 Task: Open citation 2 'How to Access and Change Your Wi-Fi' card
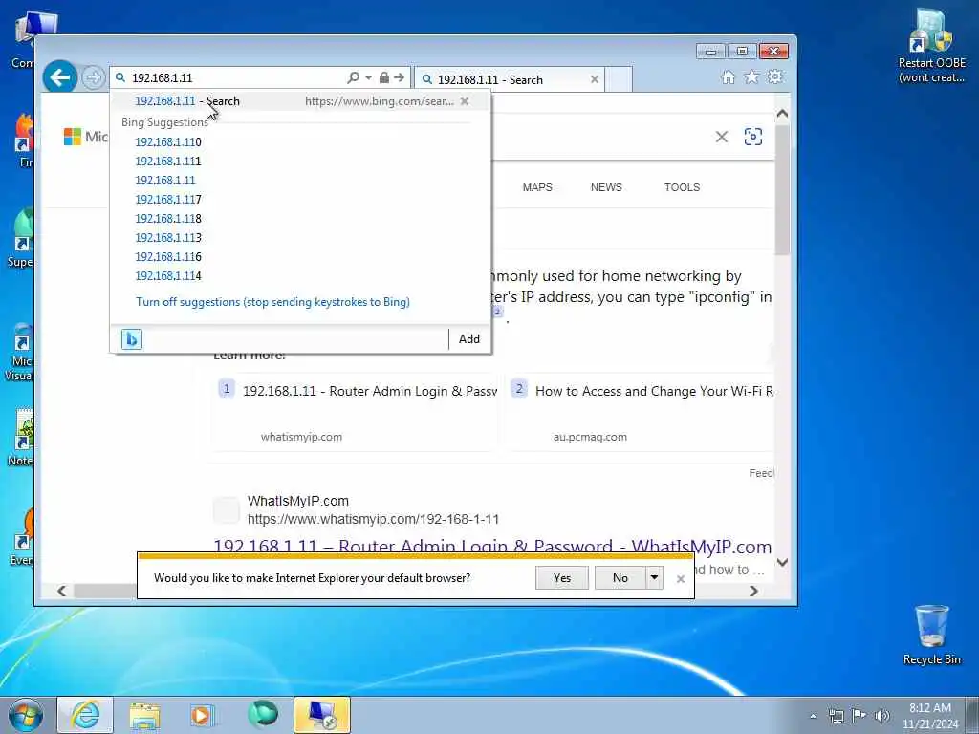[641, 412]
